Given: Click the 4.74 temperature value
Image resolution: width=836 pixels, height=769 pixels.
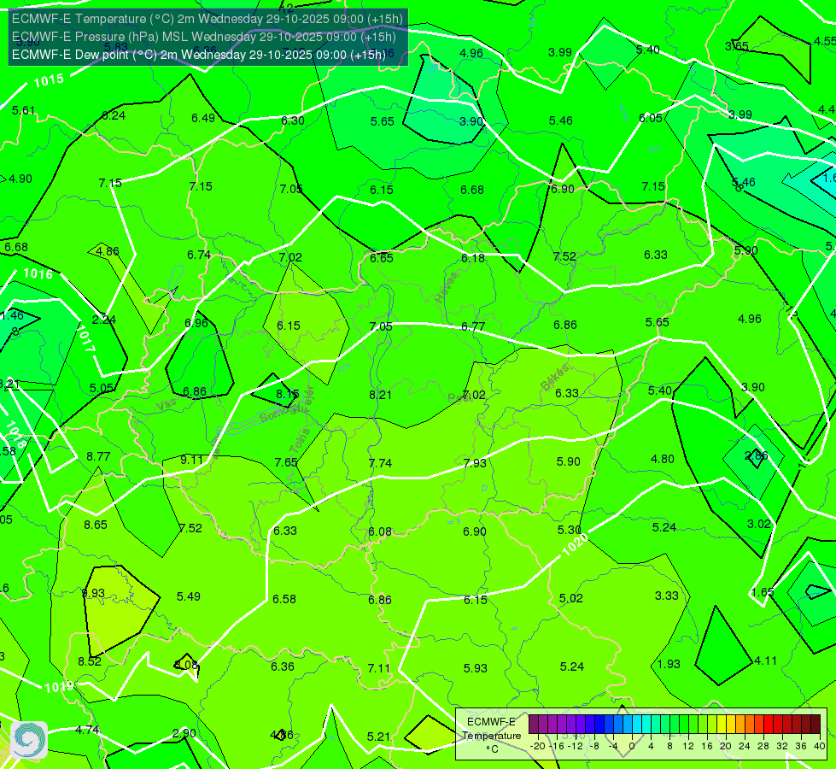Looking at the screenshot, I should (x=87, y=730).
